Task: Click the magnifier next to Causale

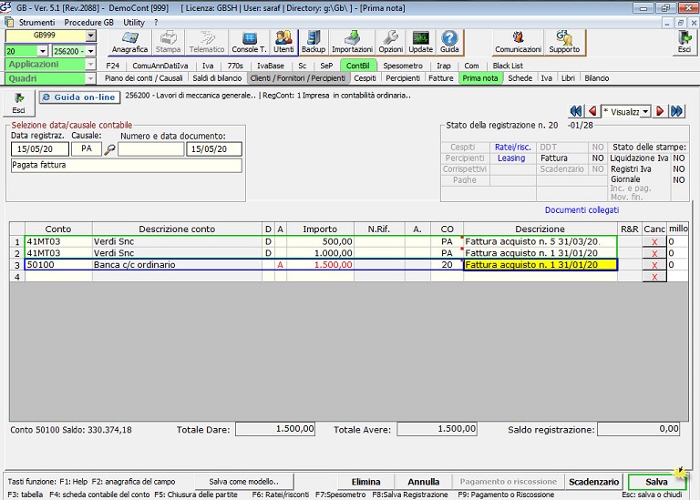Action: pos(109,149)
